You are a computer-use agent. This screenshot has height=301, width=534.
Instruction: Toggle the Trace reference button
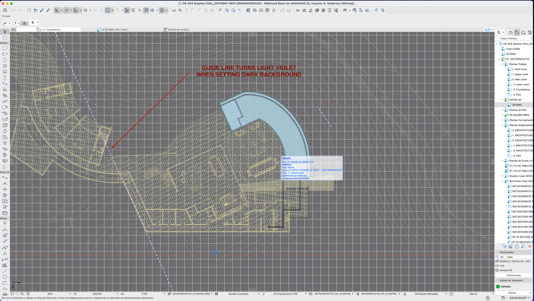point(108,10)
